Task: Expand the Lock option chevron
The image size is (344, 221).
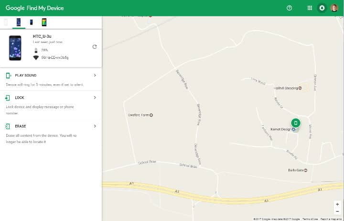Action: (95, 98)
